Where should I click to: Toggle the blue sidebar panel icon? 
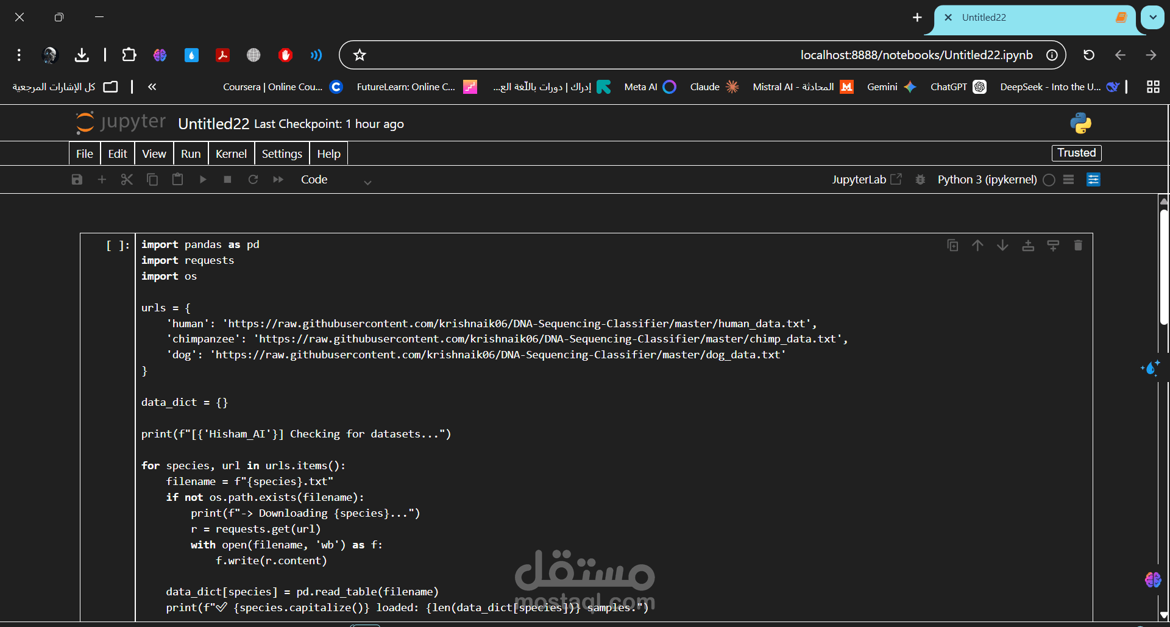tap(1094, 180)
